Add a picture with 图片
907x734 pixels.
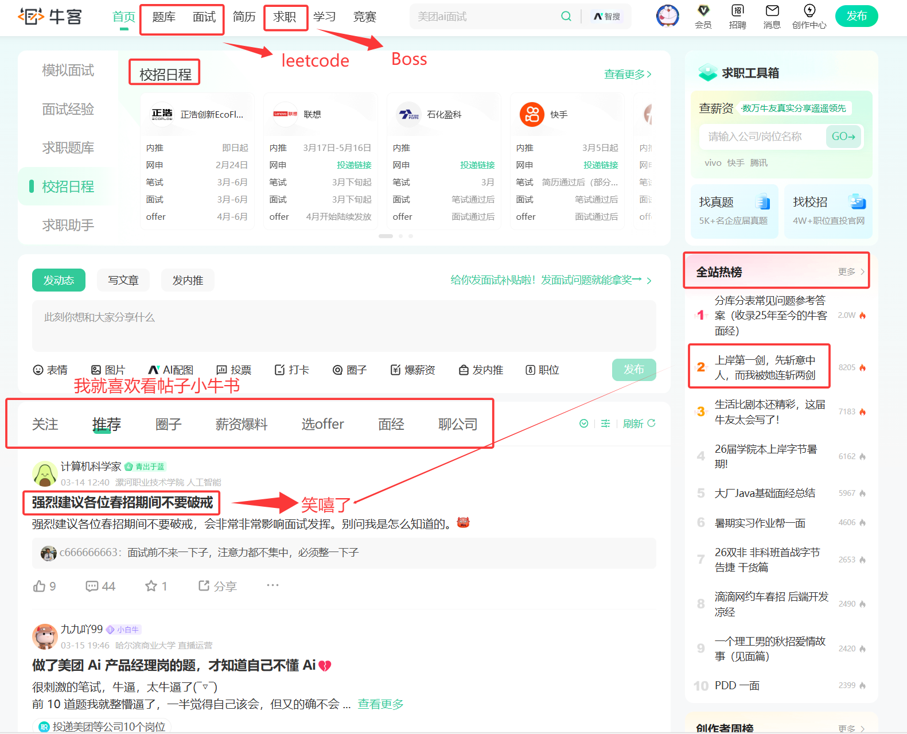[108, 370]
